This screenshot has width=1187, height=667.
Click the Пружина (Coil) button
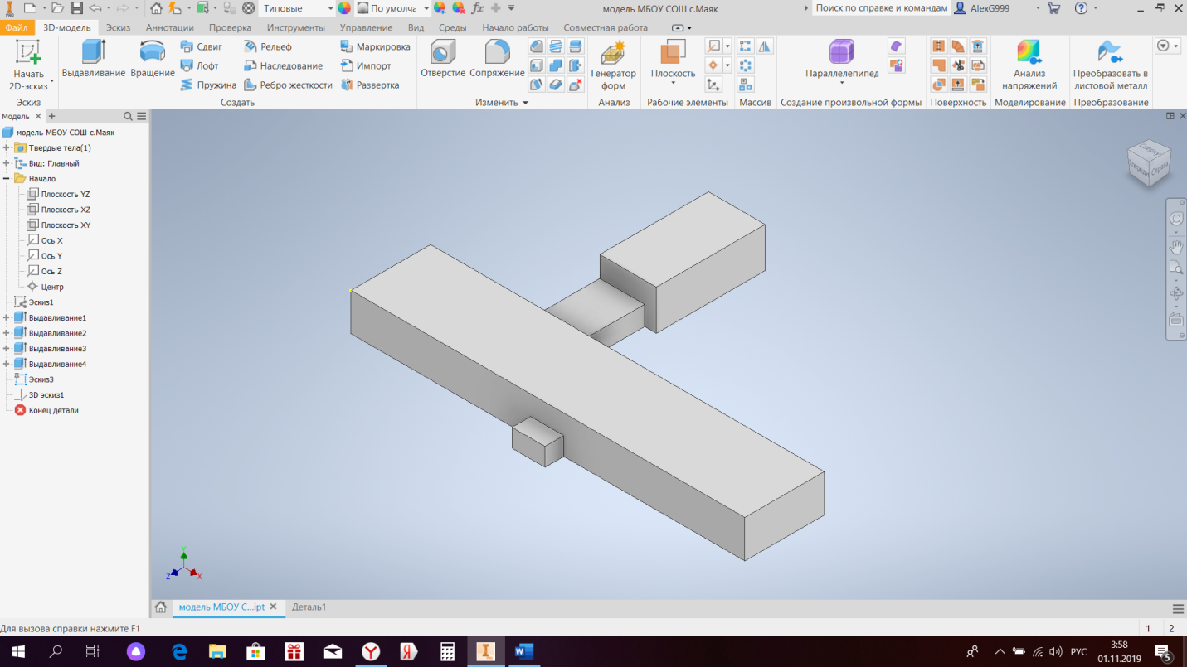(x=208, y=85)
